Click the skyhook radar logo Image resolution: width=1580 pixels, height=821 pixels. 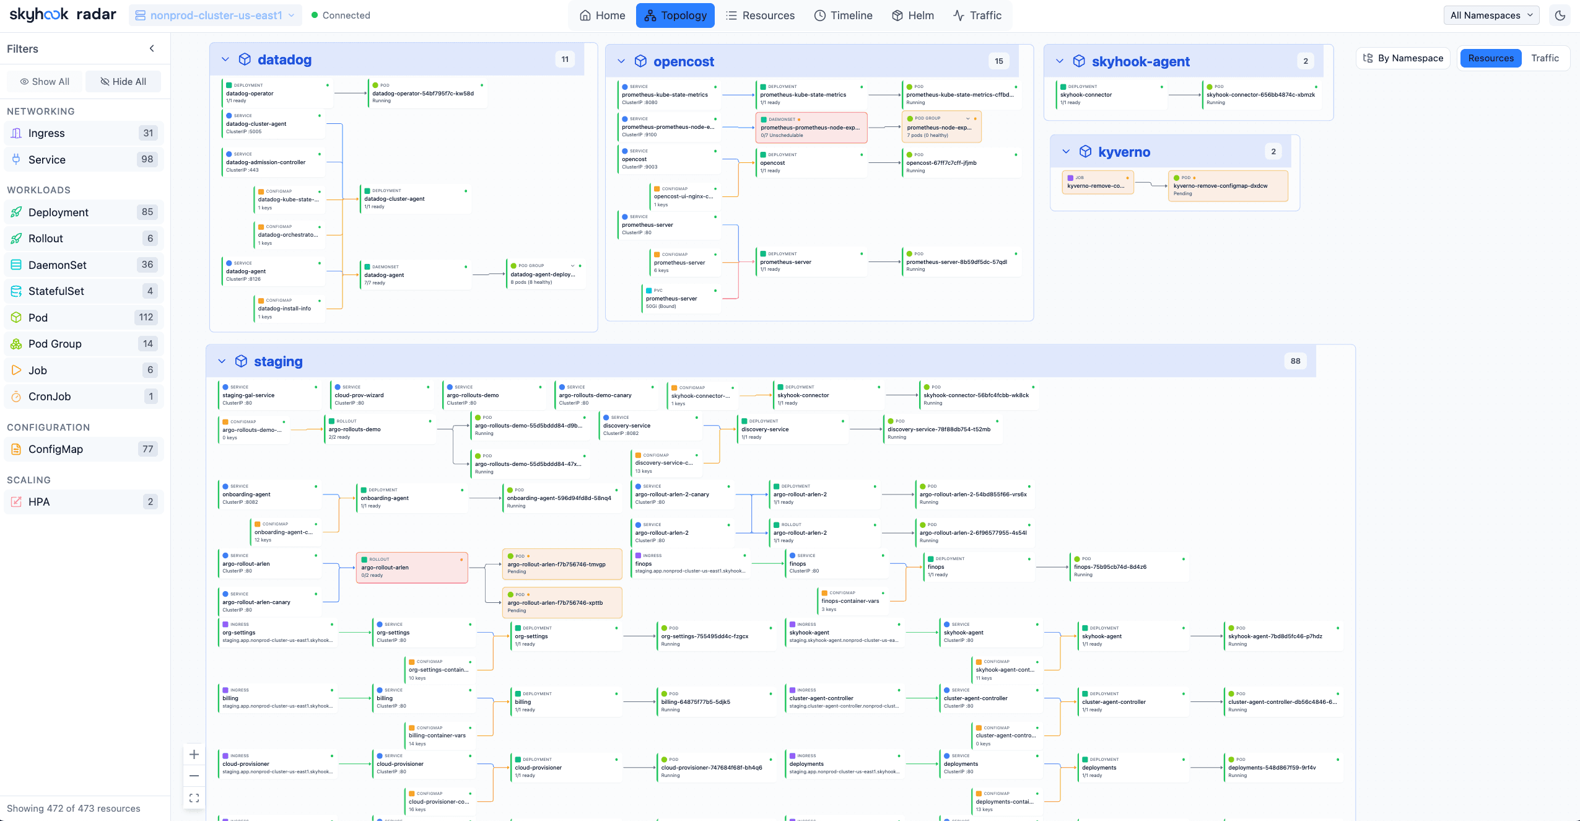coord(63,15)
